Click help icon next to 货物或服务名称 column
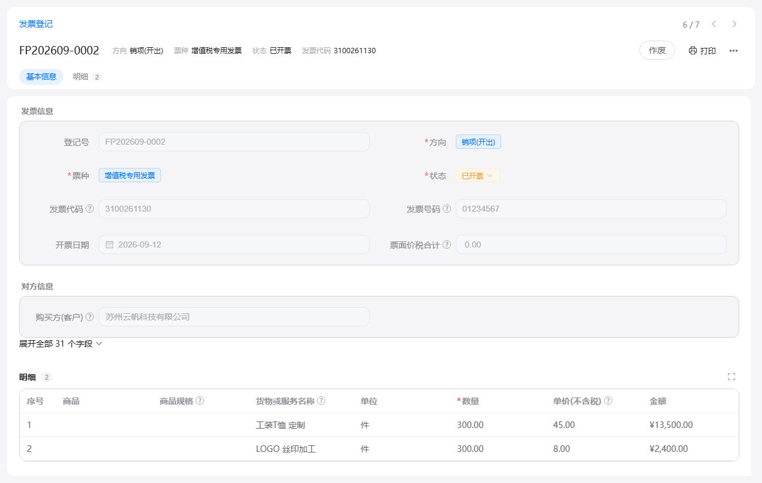 (x=321, y=401)
